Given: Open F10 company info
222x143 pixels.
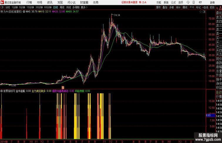Looking at the screenshot, I should [192, 7].
